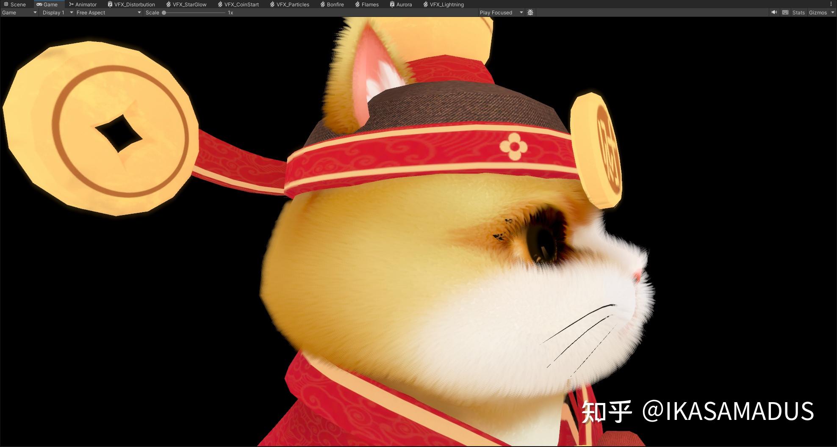Open the Free Aspect resolution dropdown
This screenshot has height=447, width=837.
[x=106, y=12]
